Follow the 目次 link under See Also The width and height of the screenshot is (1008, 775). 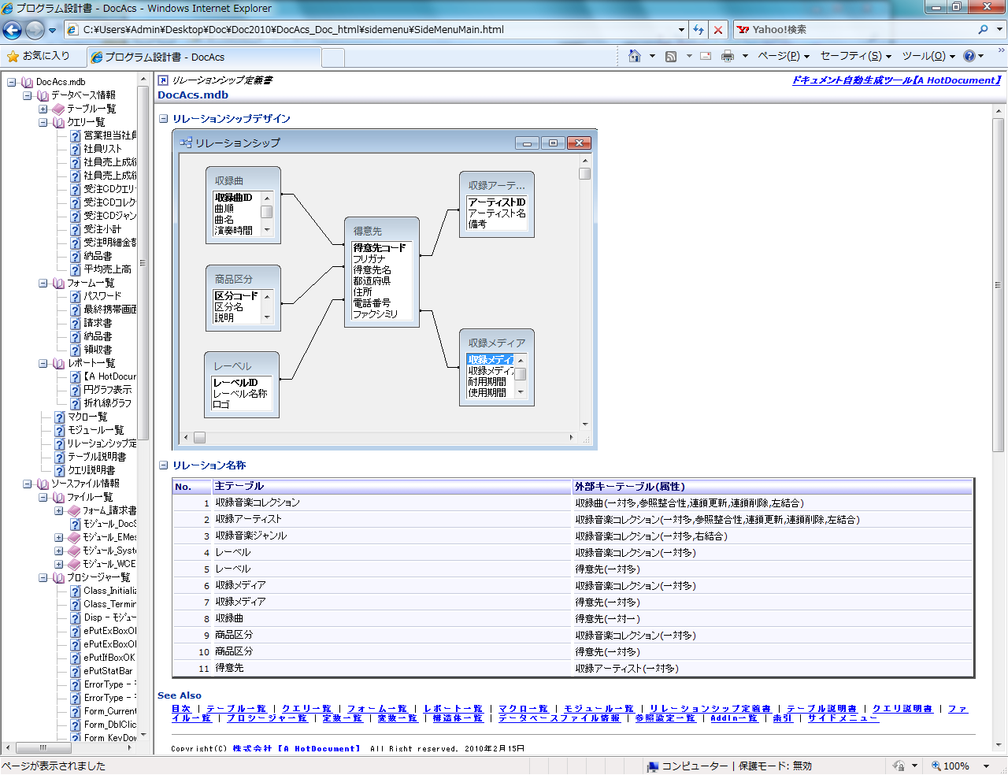(x=182, y=709)
